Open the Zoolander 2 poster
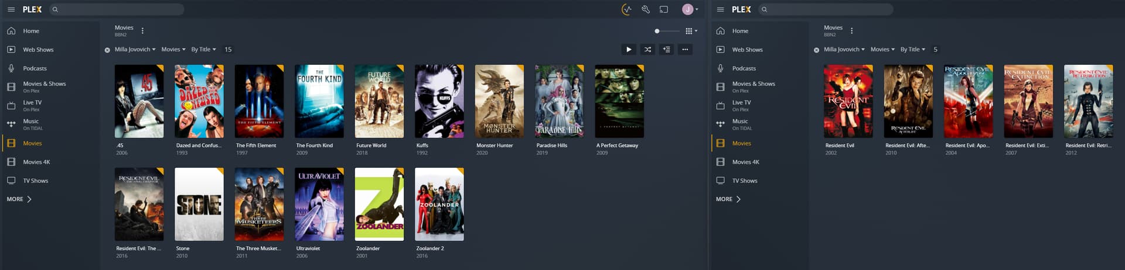 coord(439,204)
